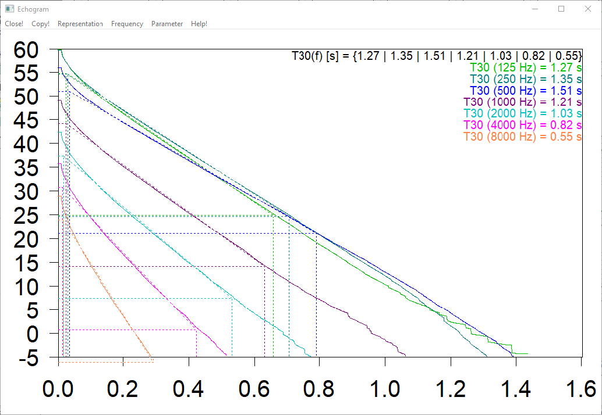The width and height of the screenshot is (602, 415).
Task: Close the Echogram window with X
Action: [x=588, y=9]
